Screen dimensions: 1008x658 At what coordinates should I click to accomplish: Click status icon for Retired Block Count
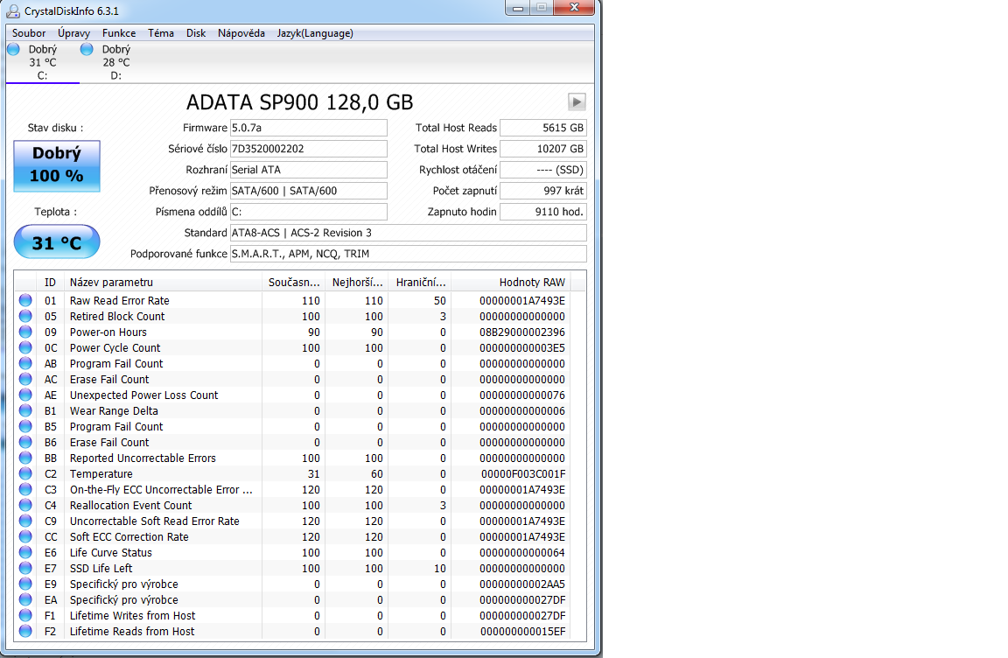pyautogui.click(x=25, y=316)
